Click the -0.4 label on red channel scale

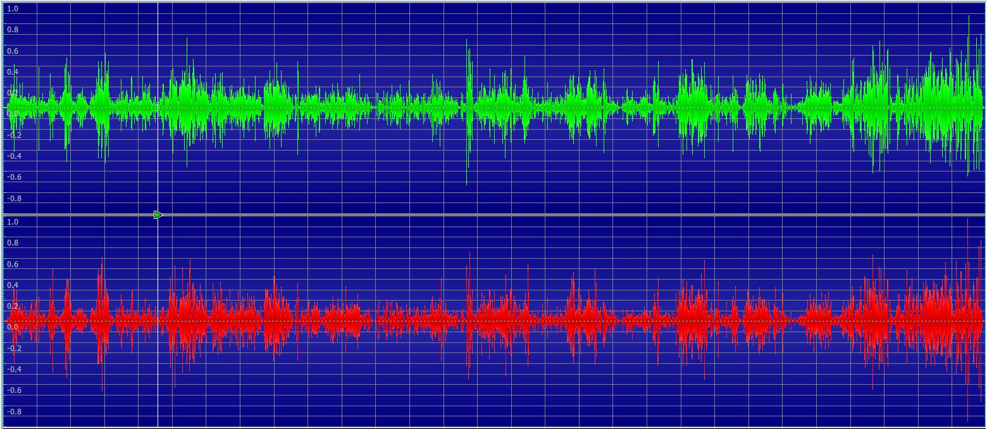pos(13,370)
